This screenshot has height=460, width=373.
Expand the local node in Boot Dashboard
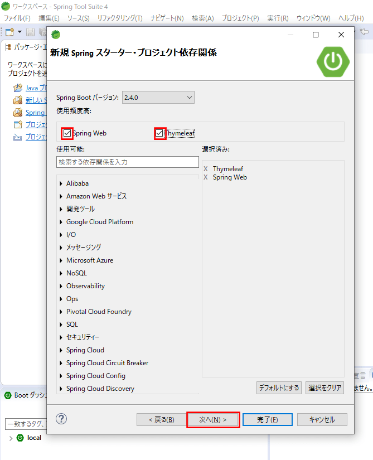[x=11, y=438]
